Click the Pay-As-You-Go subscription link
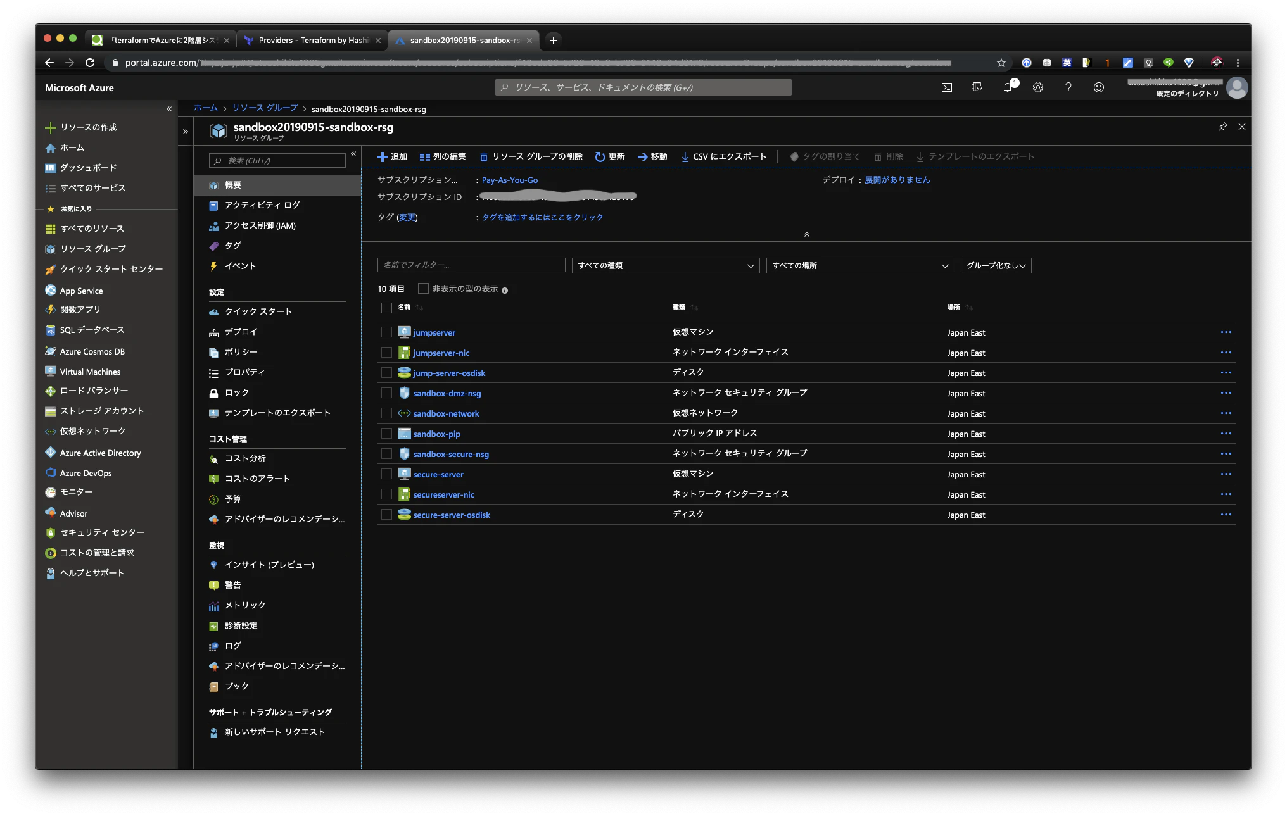1287x816 pixels. (509, 180)
